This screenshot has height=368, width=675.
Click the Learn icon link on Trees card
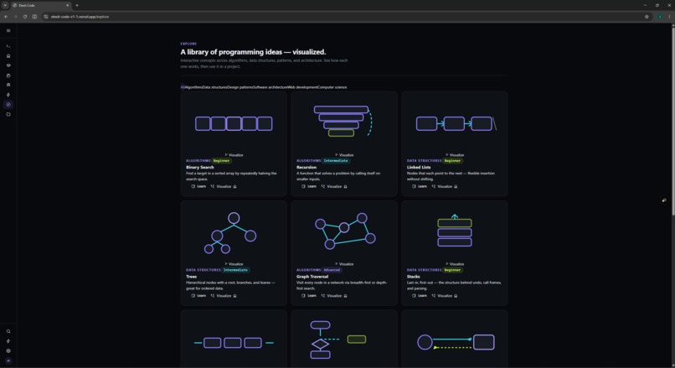(198, 296)
